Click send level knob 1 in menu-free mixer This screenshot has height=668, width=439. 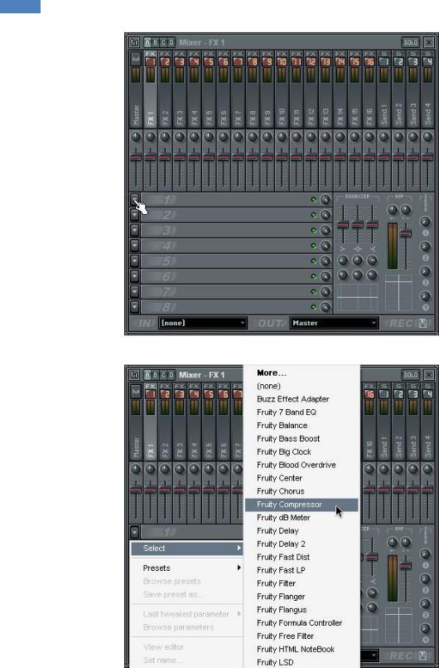425,221
